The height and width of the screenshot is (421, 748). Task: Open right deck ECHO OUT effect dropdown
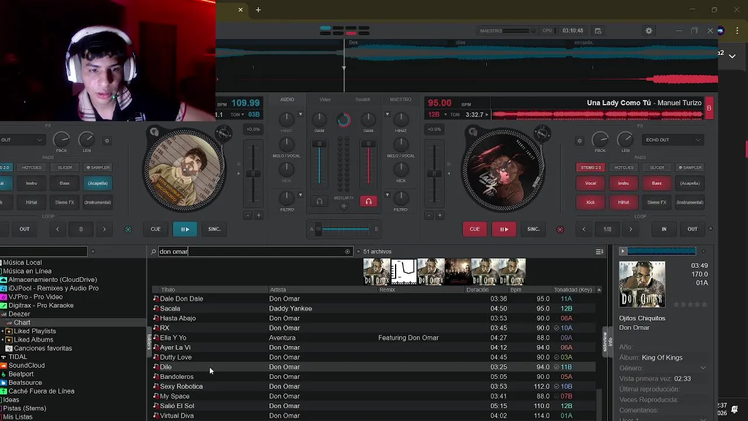point(673,140)
